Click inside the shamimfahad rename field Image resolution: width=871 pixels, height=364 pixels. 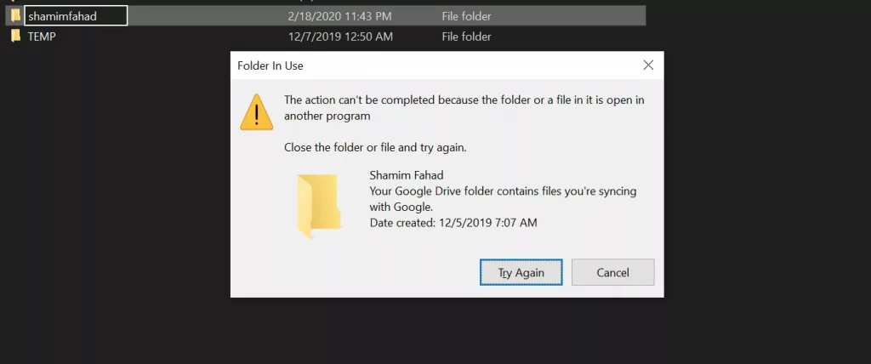pyautogui.click(x=76, y=16)
